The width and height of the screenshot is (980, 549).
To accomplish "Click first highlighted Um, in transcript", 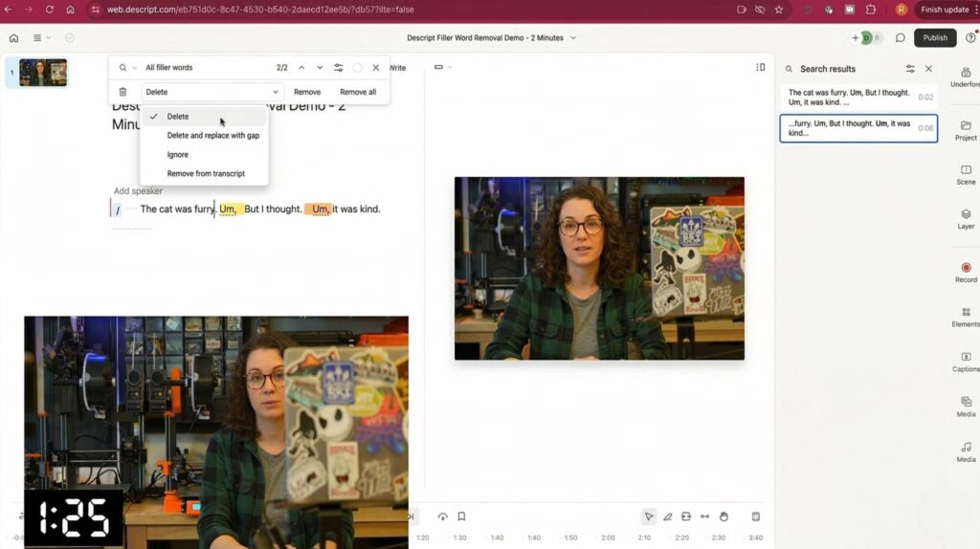I will coord(228,209).
